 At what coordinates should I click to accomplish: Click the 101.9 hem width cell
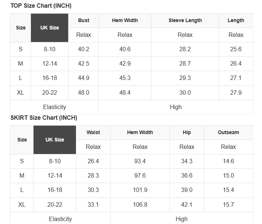[140, 190]
